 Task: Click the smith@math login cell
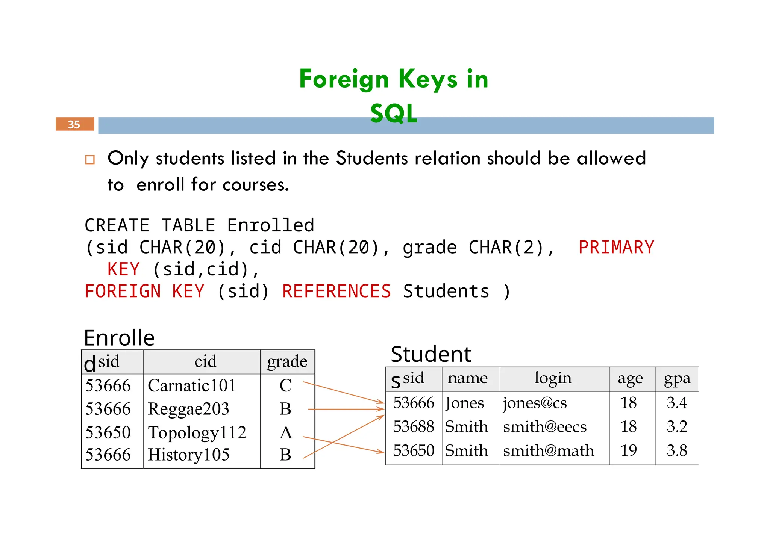coord(548,450)
